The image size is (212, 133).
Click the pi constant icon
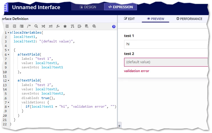click(72, 26)
